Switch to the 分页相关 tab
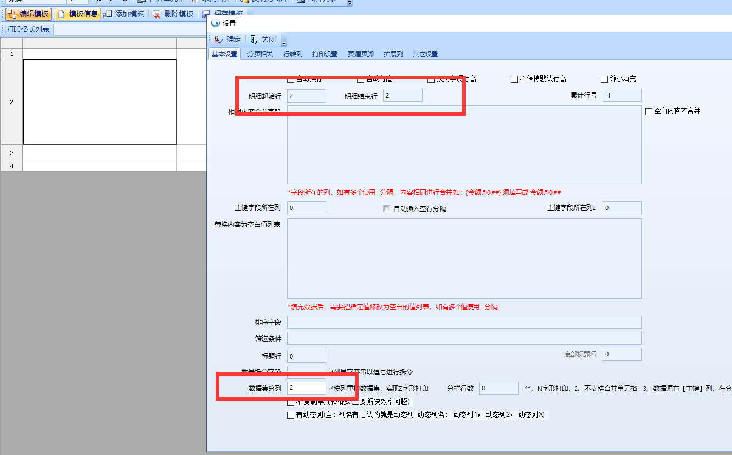This screenshot has height=455, width=732. pyautogui.click(x=260, y=54)
